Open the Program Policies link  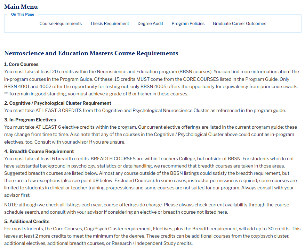(x=188, y=24)
